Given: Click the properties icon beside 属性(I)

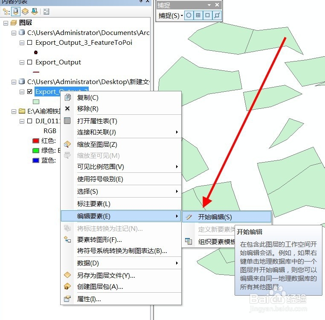Looking at the screenshot, I should point(67,299).
